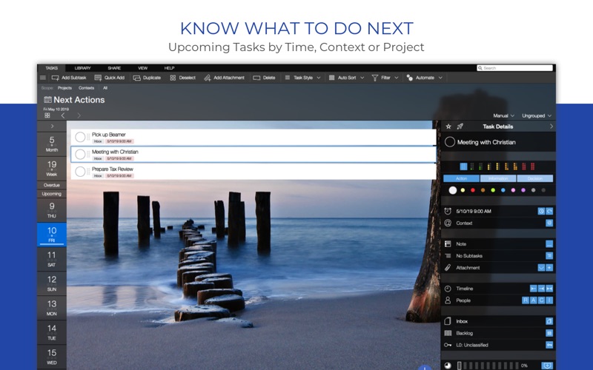593x370 pixels.
Task: Click the grid view icon under the date
Action: [x=47, y=115]
